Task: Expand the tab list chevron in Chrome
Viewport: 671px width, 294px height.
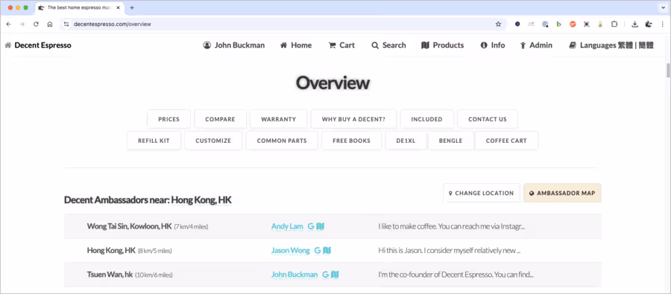Action: (x=663, y=7)
